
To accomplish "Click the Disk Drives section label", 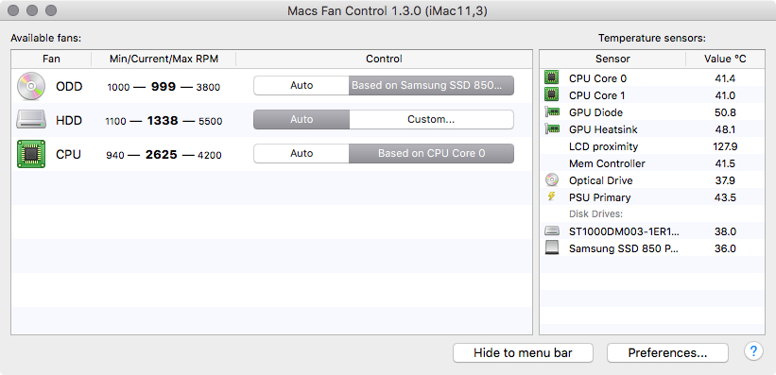I will pyautogui.click(x=595, y=213).
